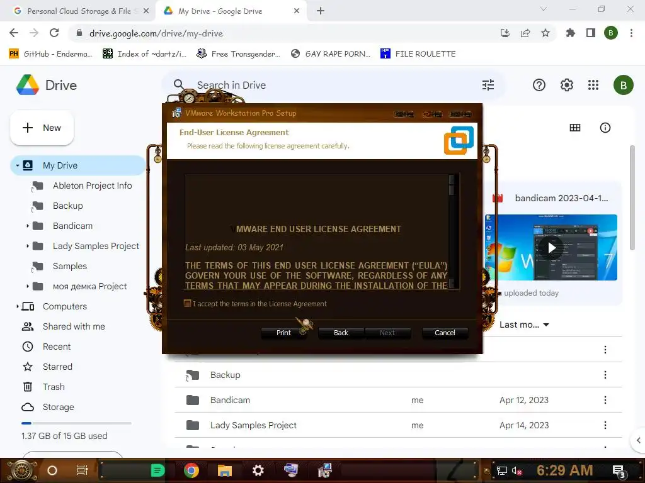
Task: Play bandicam video thumbnail
Action: click(552, 248)
